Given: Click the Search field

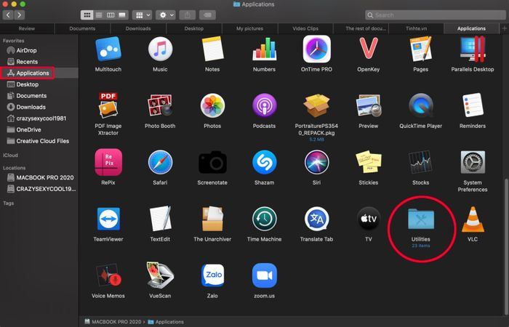Looking at the screenshot, I should tap(436, 15).
